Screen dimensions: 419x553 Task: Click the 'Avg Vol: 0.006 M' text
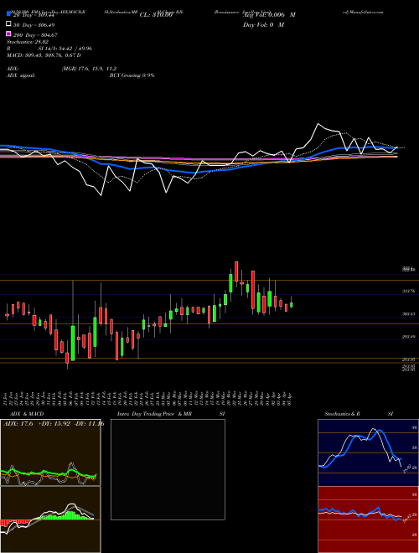(x=269, y=15)
